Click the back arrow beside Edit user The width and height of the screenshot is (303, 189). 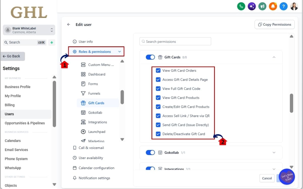(69, 24)
